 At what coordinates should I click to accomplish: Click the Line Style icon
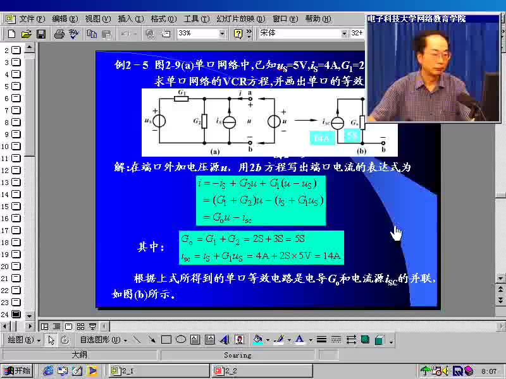[x=321, y=339]
